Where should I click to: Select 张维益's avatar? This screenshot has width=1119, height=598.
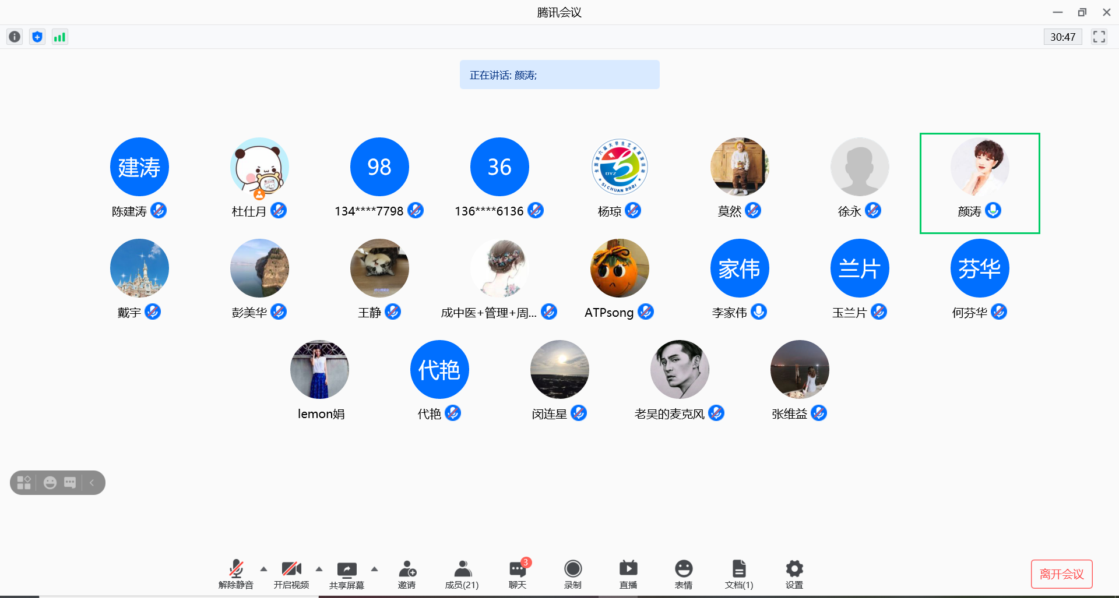800,370
